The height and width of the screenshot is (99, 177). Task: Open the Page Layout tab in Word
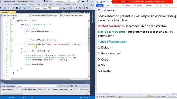126,5
